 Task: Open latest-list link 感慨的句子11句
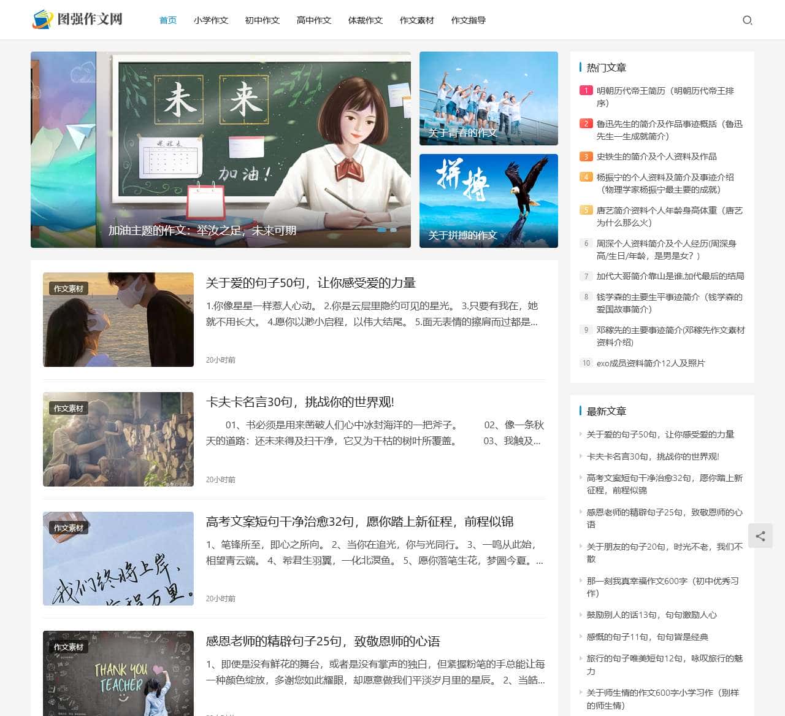(x=647, y=637)
